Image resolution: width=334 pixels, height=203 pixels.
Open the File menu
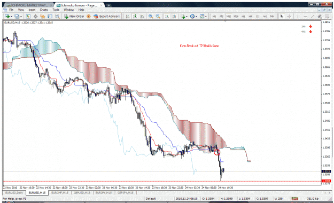pos(11,10)
